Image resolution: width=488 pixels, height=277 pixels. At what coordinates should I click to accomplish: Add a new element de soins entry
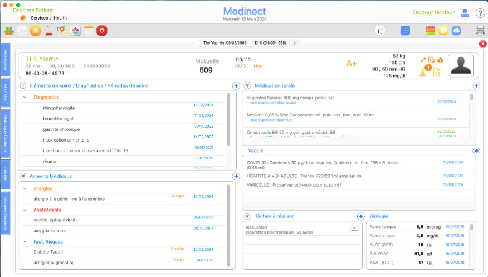[236, 86]
